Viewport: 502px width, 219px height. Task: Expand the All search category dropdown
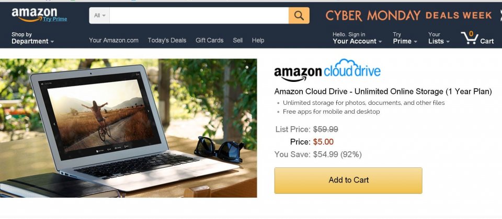99,15
